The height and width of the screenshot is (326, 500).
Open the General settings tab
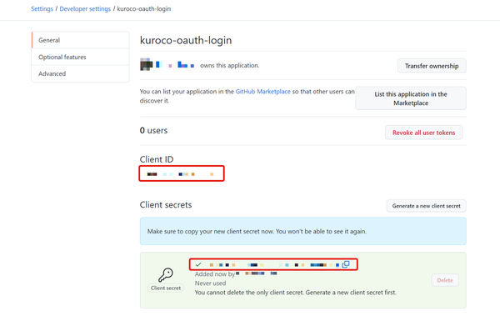point(80,40)
